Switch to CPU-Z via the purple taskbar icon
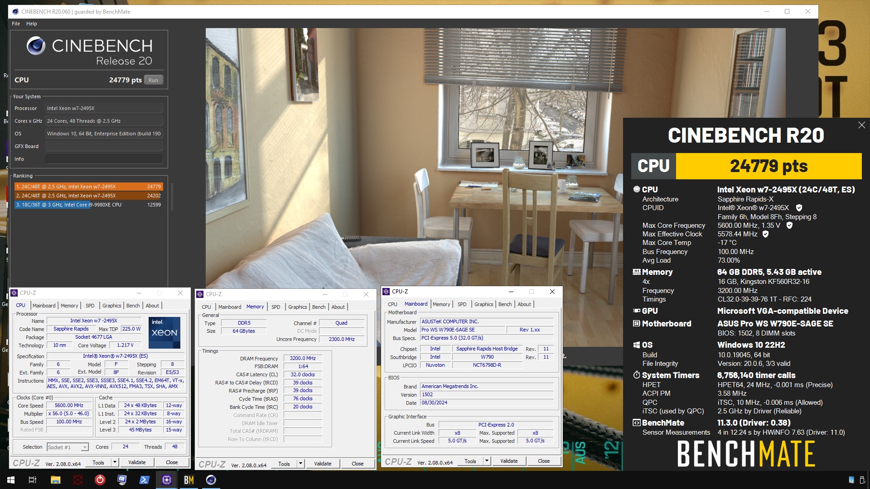Screen dimensions: 870x489 click(x=166, y=480)
